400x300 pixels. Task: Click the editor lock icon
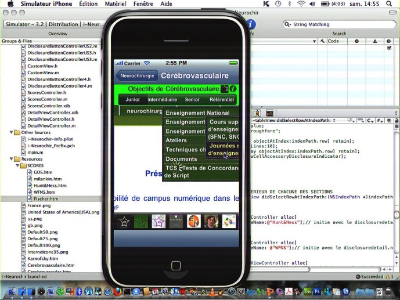click(x=397, y=120)
